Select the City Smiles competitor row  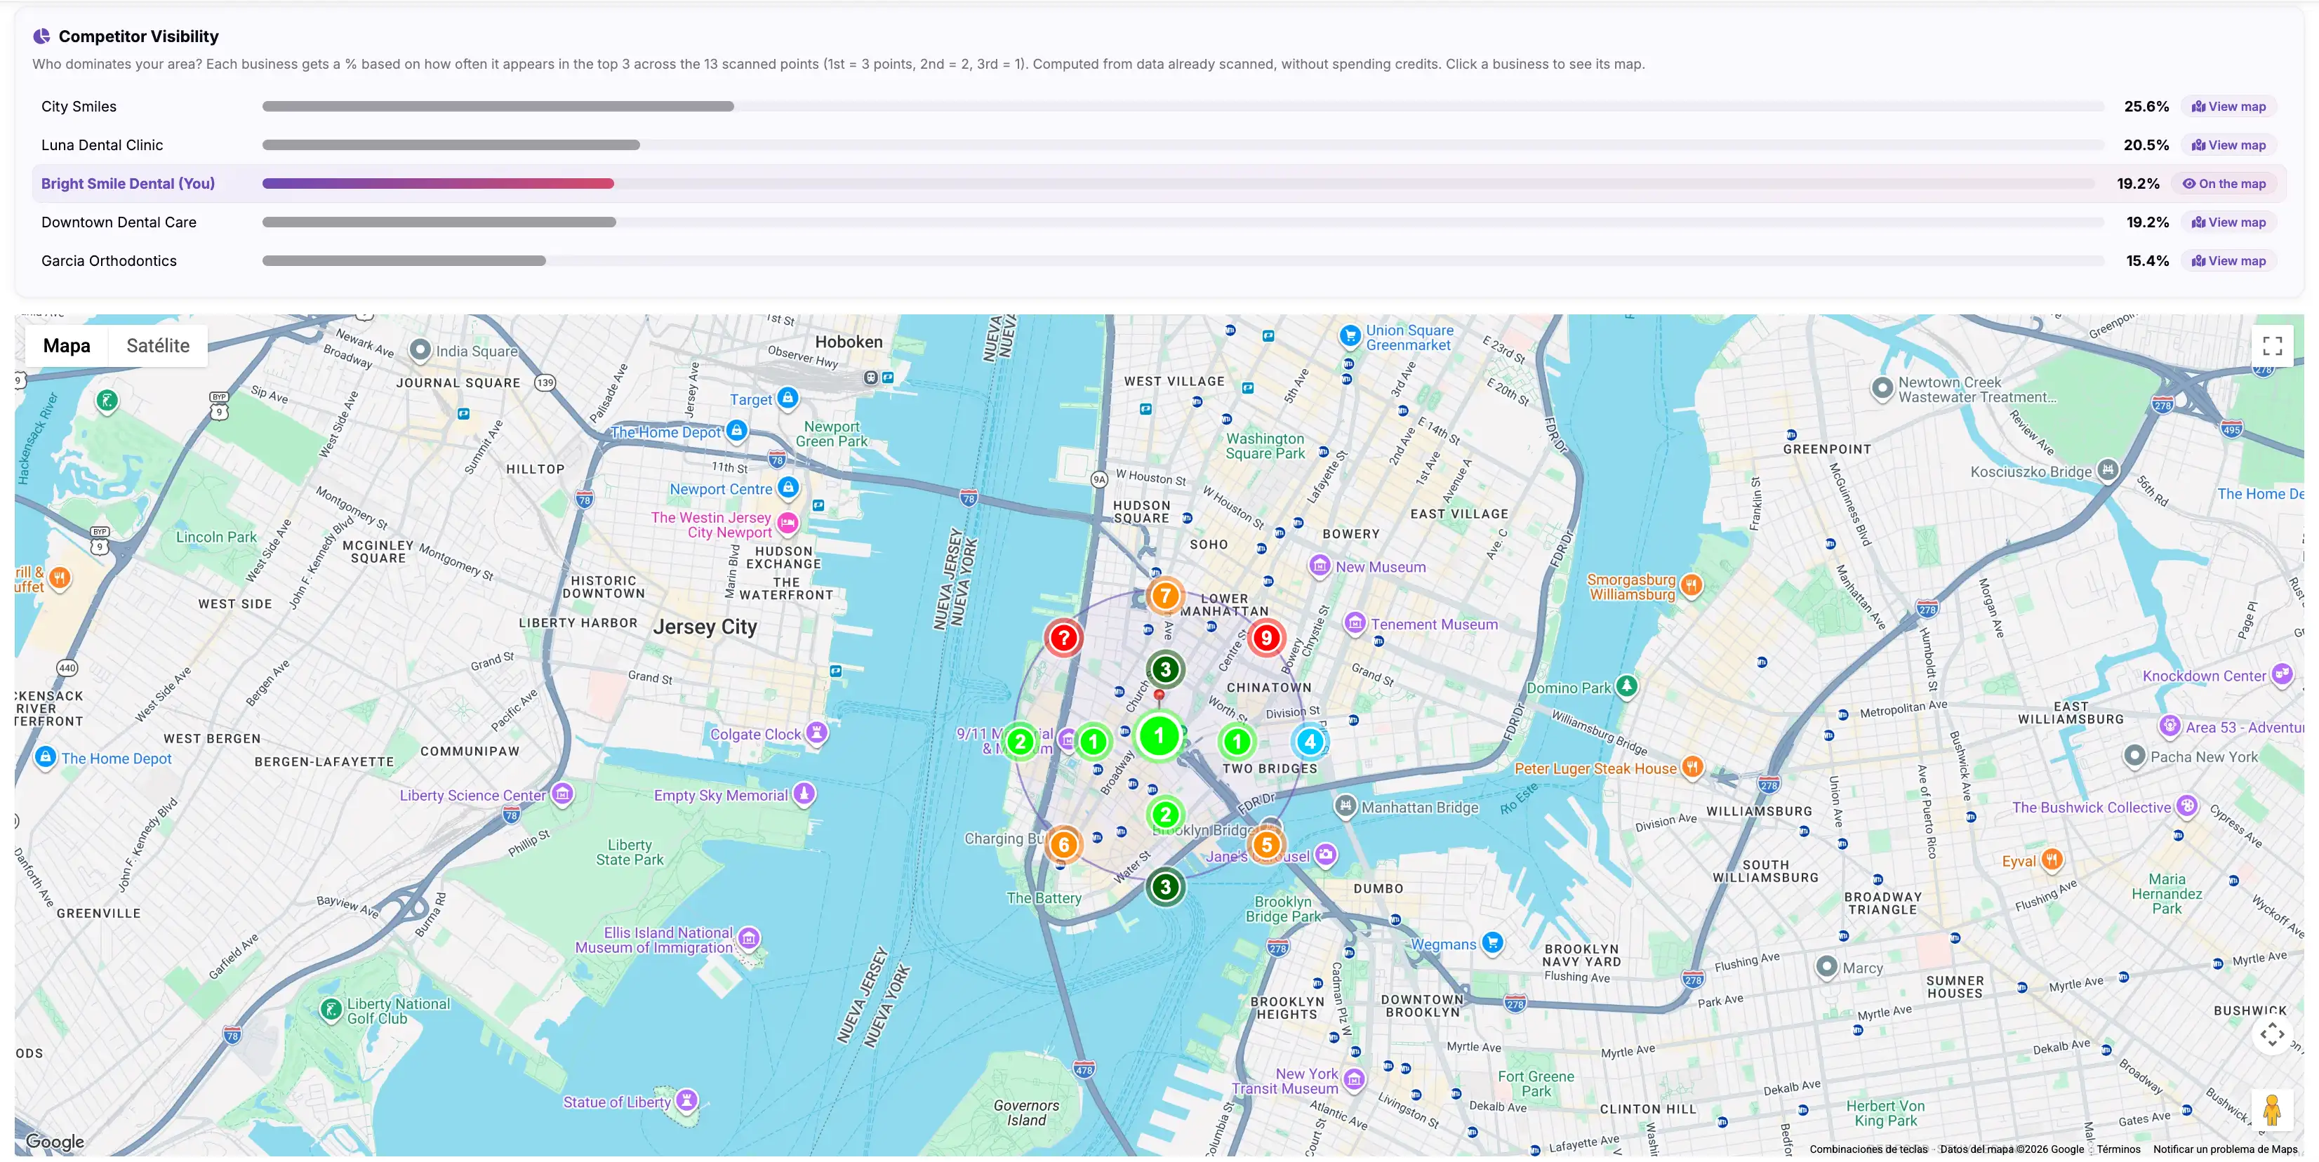coord(1159,106)
